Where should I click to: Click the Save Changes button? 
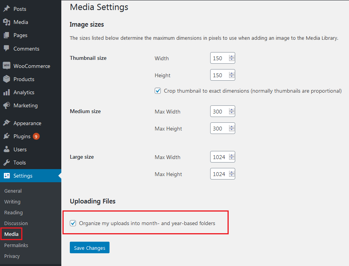(x=89, y=247)
